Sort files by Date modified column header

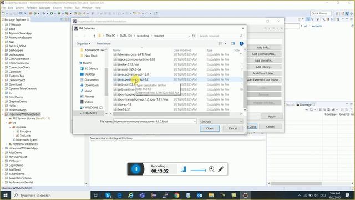(182, 50)
